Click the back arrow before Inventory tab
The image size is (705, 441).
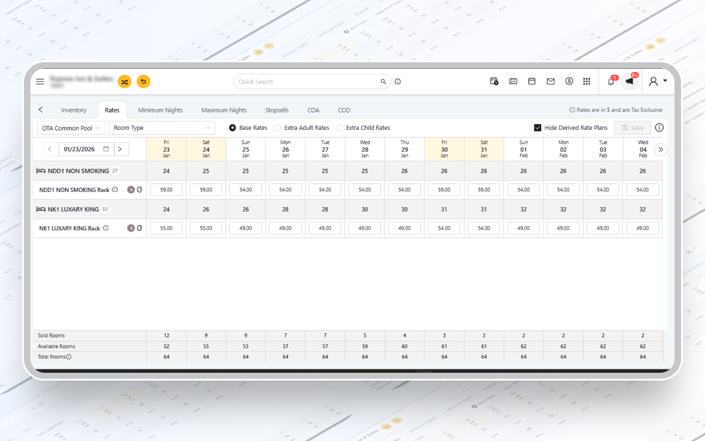coord(41,110)
